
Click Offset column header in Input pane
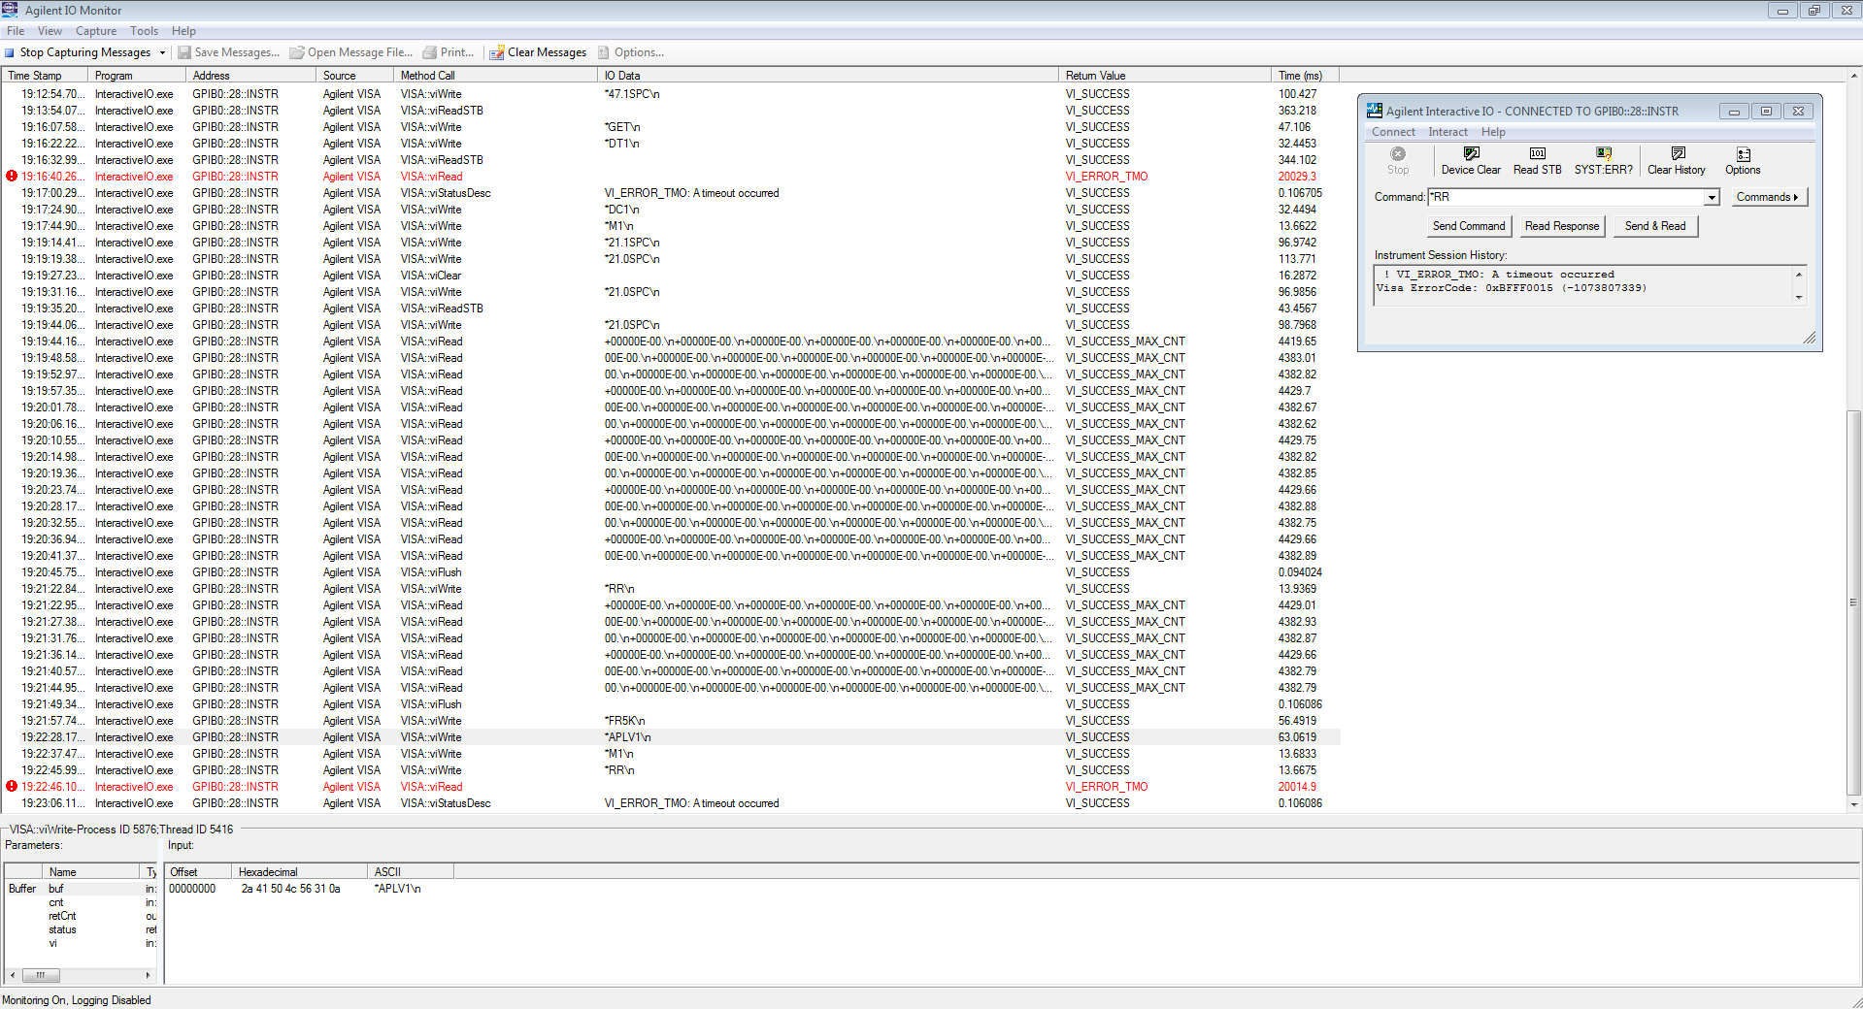[x=198, y=871]
